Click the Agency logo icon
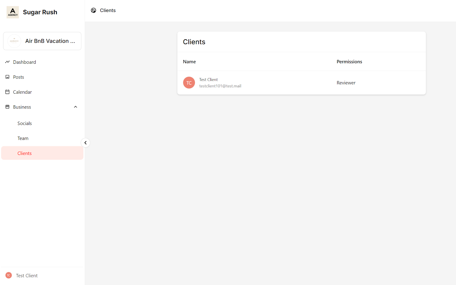The width and height of the screenshot is (456, 285). [x=13, y=12]
